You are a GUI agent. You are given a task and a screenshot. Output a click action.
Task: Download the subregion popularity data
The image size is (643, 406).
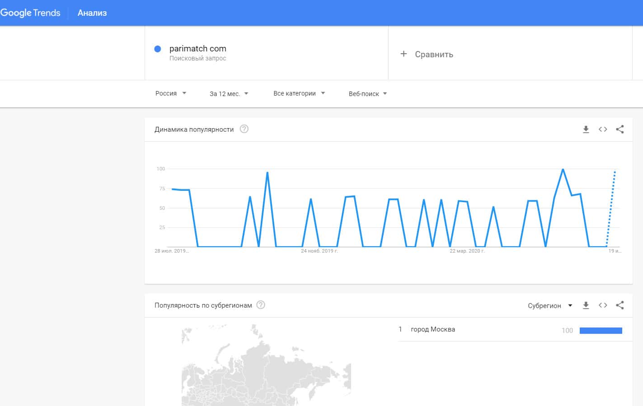[x=586, y=305]
